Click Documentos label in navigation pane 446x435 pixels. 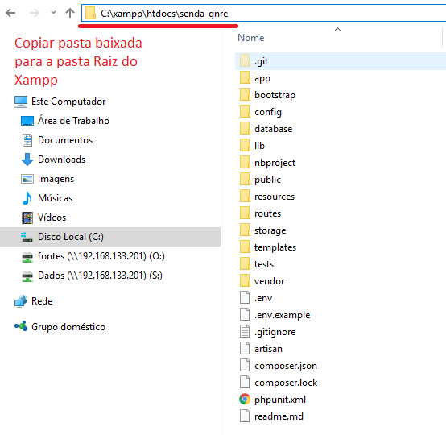point(65,140)
